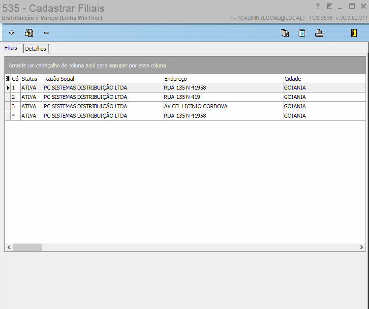Sort by the Cidade column header
Screen dimensions: 369x309
tap(324, 79)
